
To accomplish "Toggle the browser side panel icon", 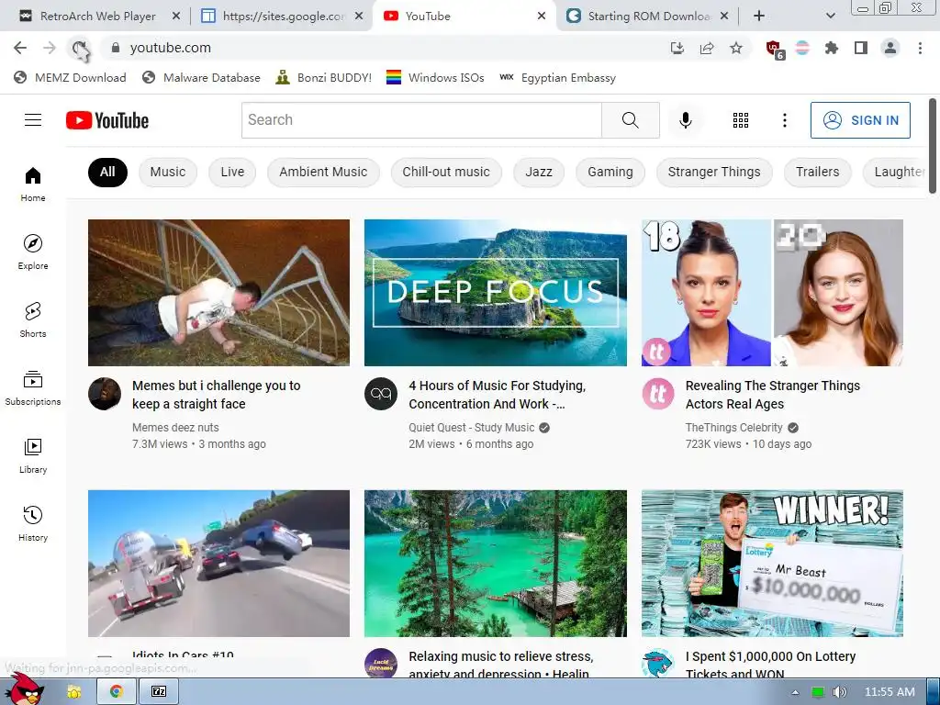I will pos(861,48).
